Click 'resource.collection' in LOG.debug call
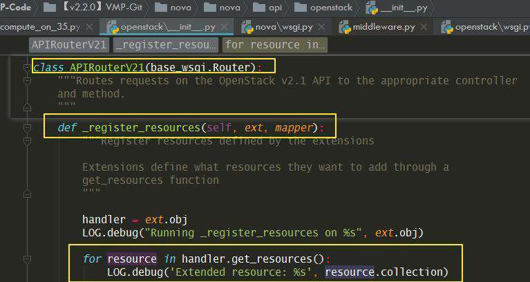Viewport: 530px width, 282px height. tap(384, 272)
